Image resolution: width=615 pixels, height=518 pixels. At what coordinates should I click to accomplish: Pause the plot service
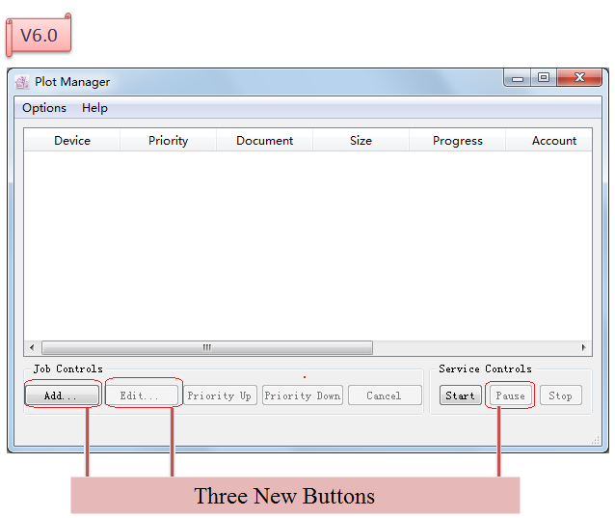(510, 395)
